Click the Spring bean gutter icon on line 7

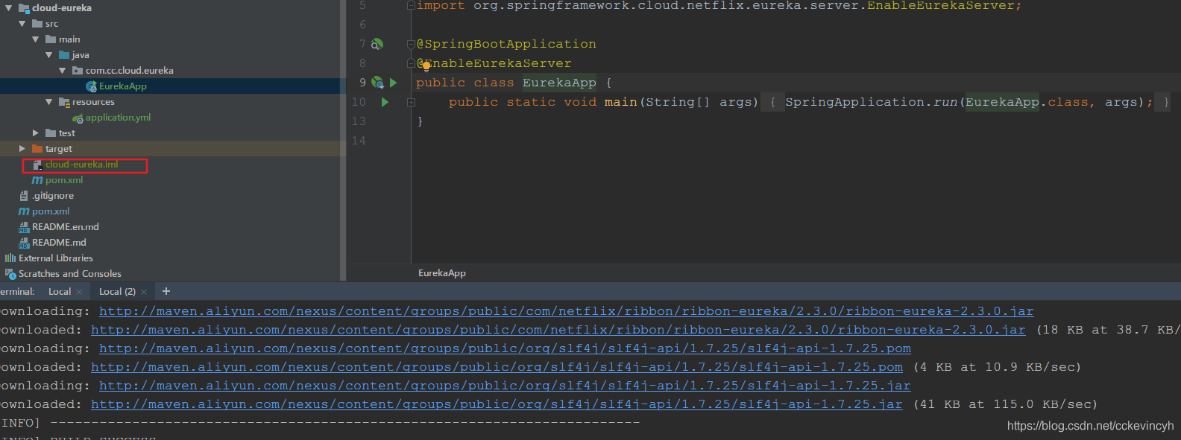[377, 45]
